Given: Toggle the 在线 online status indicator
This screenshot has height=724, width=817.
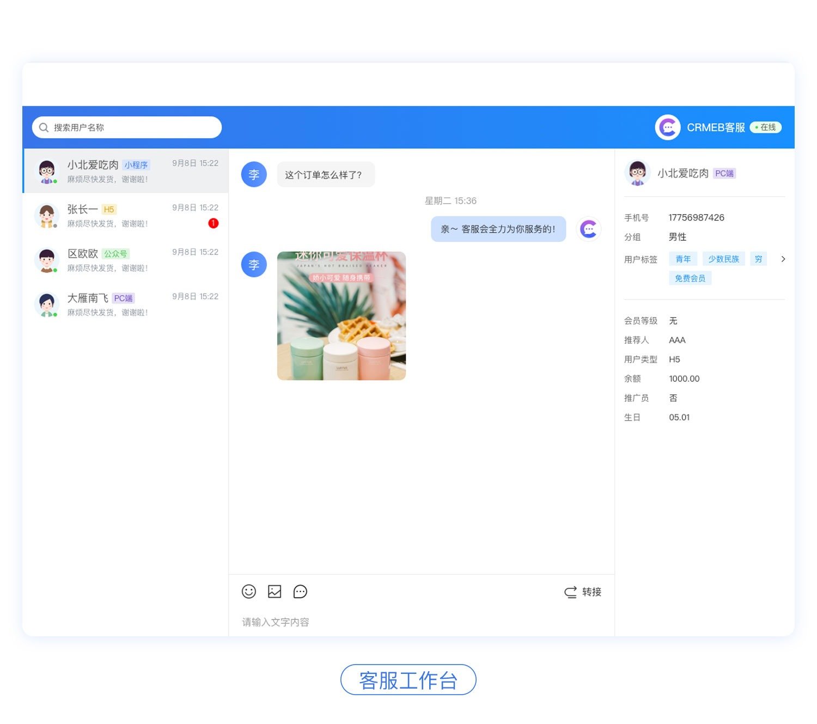Looking at the screenshot, I should pos(766,127).
